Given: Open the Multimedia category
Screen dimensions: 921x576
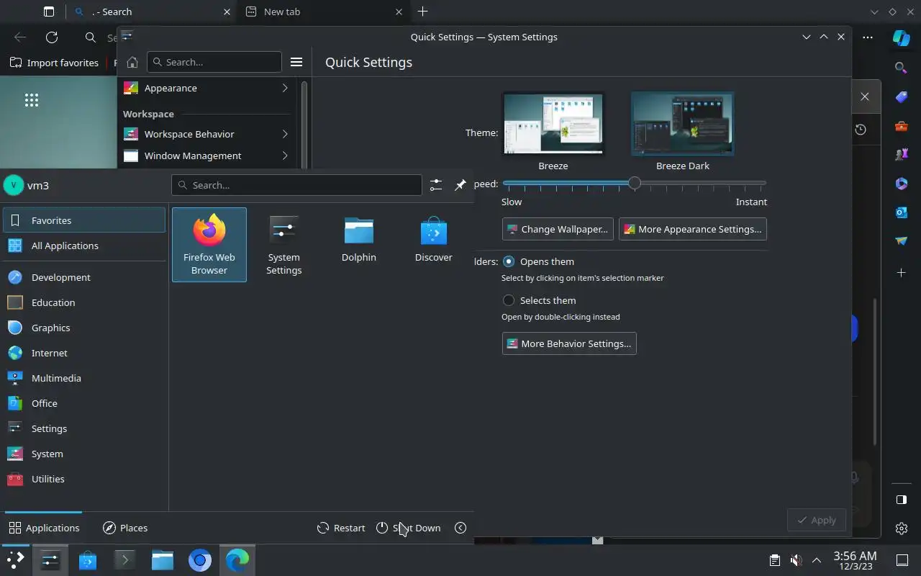Looking at the screenshot, I should [84, 378].
